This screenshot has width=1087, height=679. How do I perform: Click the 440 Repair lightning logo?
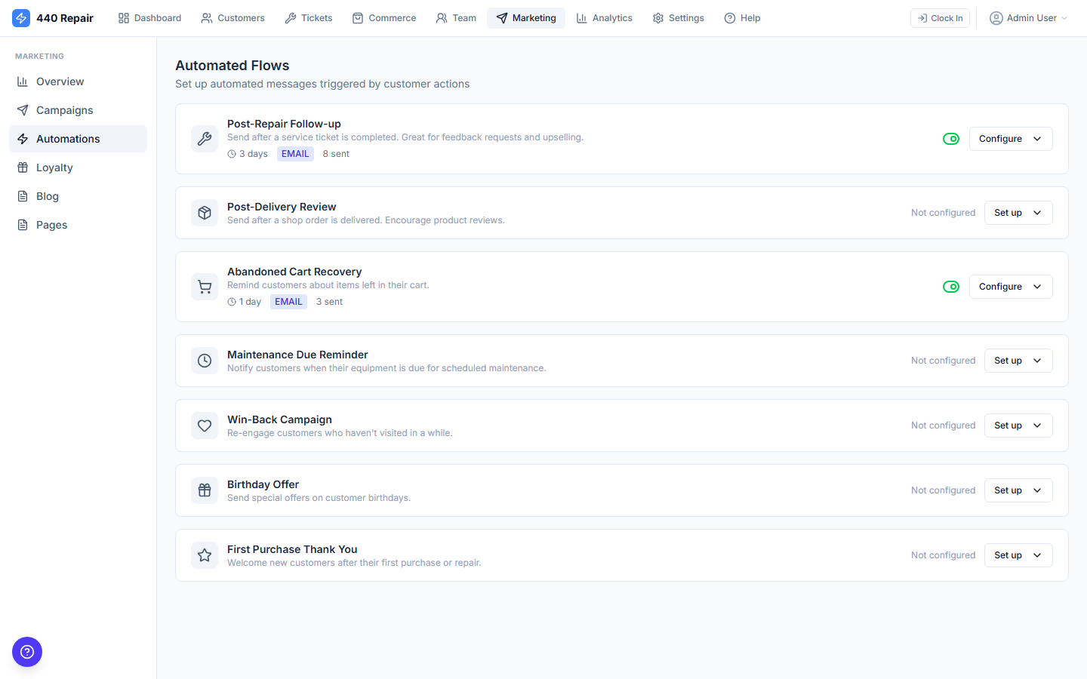coord(21,17)
